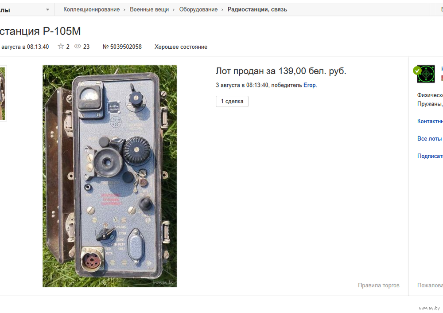Select the small thumbnail photo at left
443x313 pixels.
pos(3,94)
